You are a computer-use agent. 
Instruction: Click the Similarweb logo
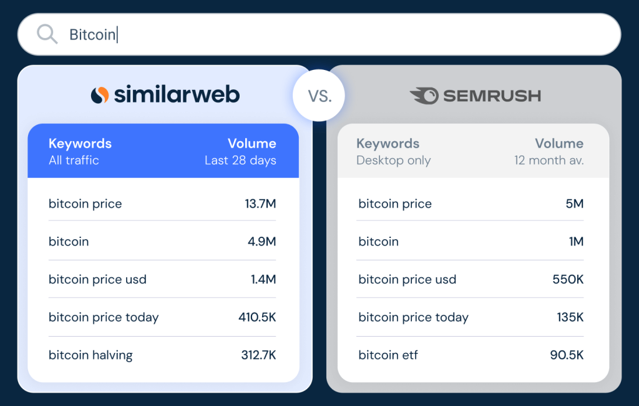tap(165, 95)
